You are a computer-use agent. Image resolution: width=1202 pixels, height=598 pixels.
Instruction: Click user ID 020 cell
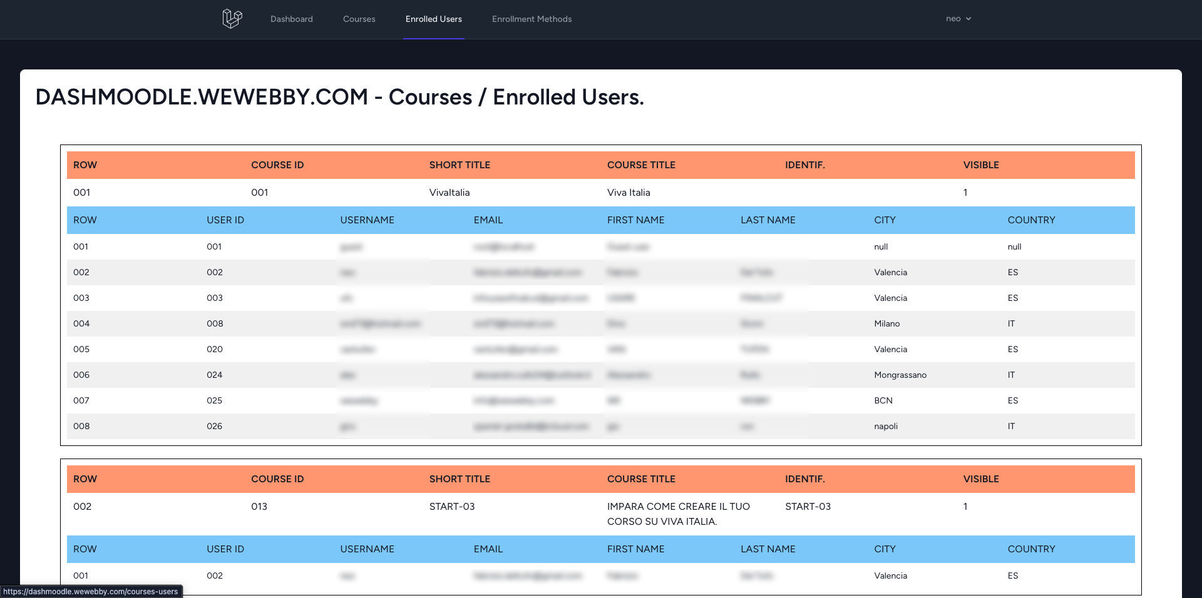(x=215, y=350)
